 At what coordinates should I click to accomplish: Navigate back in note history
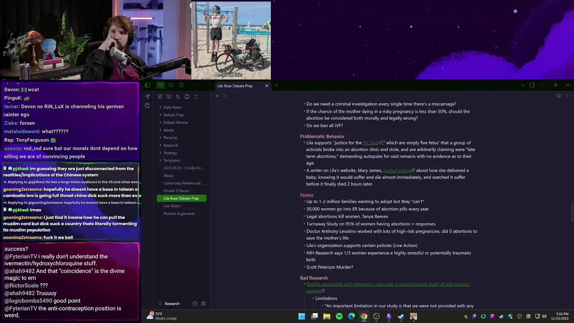pyautogui.click(x=217, y=96)
